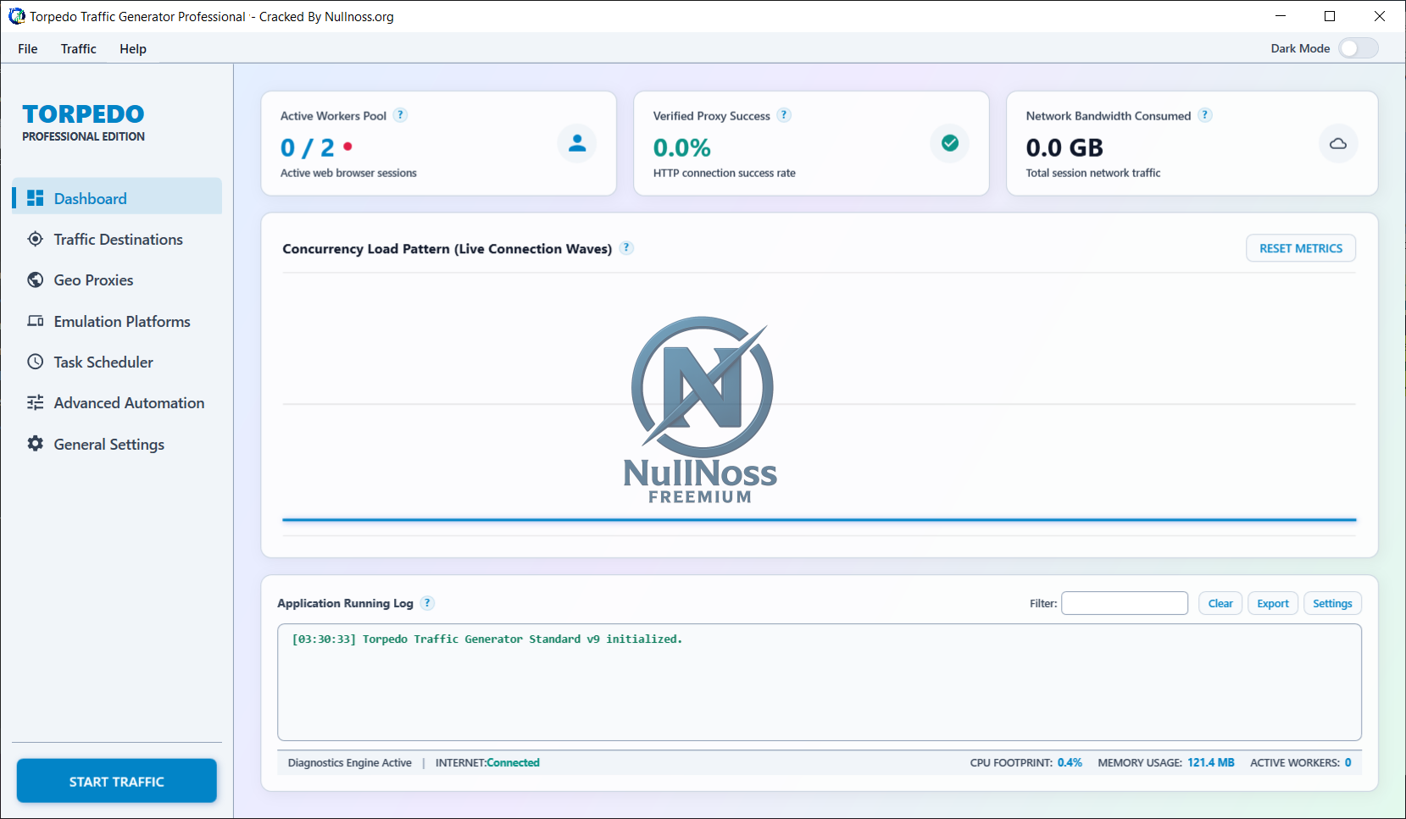The image size is (1406, 819).
Task: Export the application running log
Action: (x=1273, y=603)
